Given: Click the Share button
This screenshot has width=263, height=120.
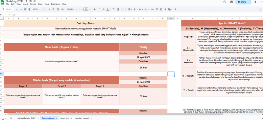Looking at the screenshot, I should [x=241, y=2].
